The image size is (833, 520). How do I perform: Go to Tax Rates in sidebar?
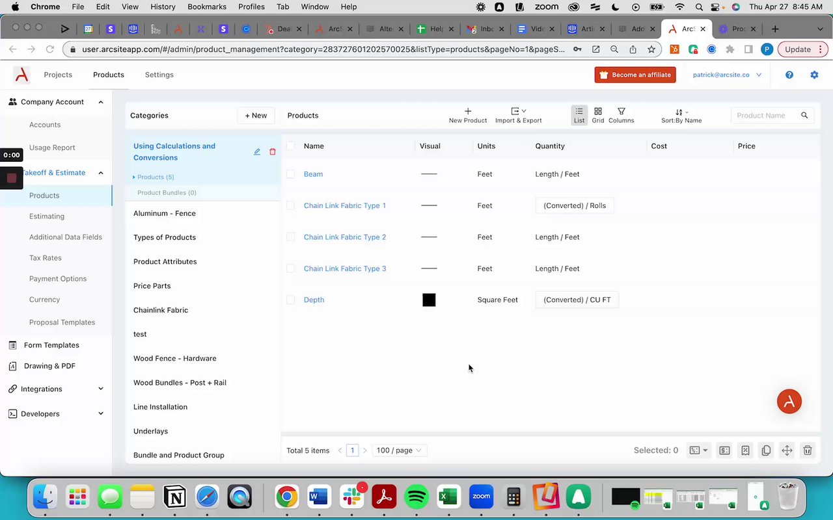point(46,258)
